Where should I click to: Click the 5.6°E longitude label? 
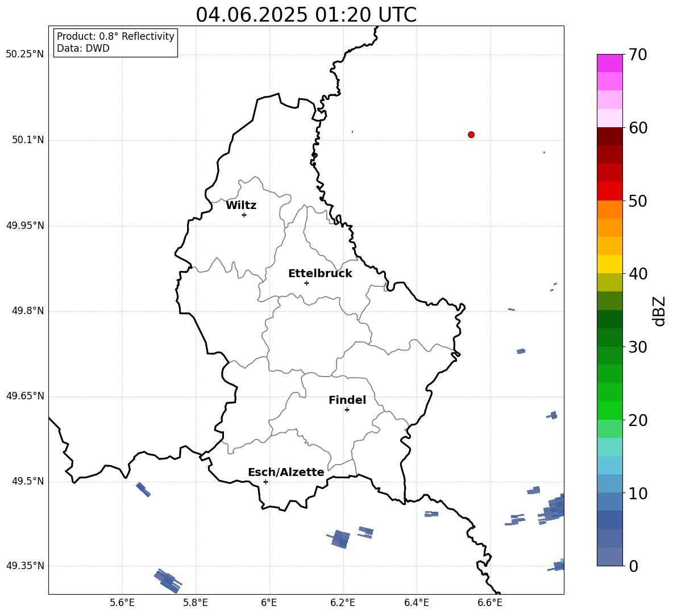pyautogui.click(x=122, y=603)
